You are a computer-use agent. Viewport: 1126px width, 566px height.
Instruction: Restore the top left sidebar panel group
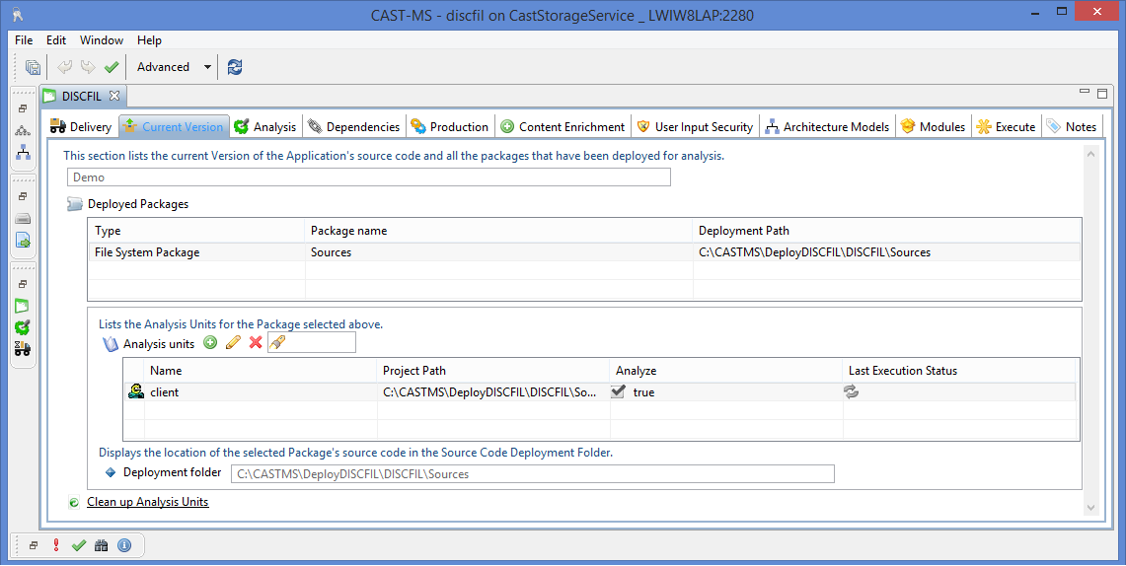click(x=22, y=108)
